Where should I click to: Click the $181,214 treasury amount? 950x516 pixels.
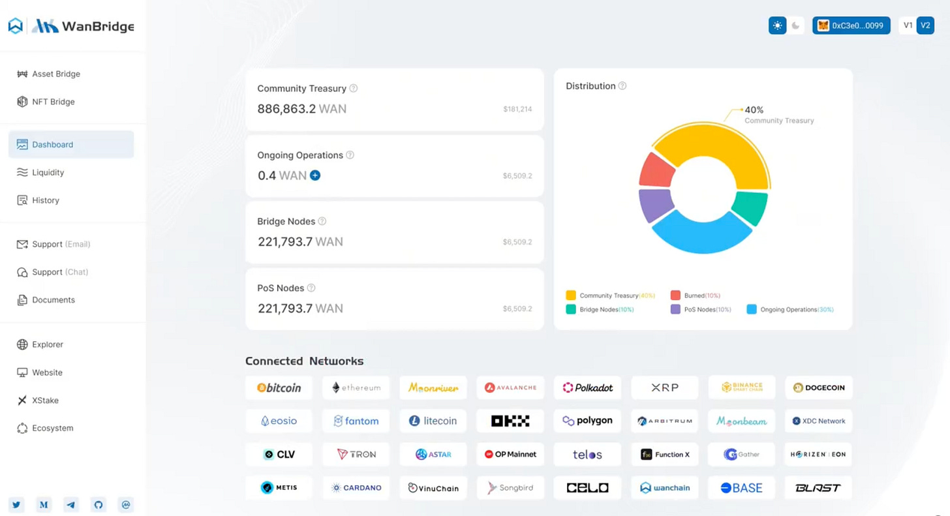pyautogui.click(x=517, y=109)
